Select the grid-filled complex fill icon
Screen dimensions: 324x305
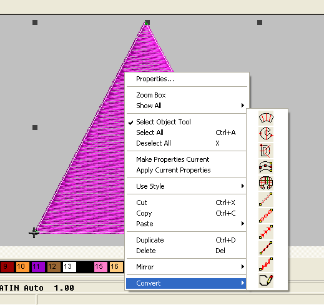(266, 183)
